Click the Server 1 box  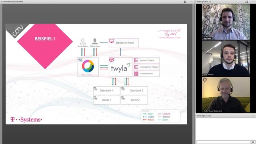106,100
